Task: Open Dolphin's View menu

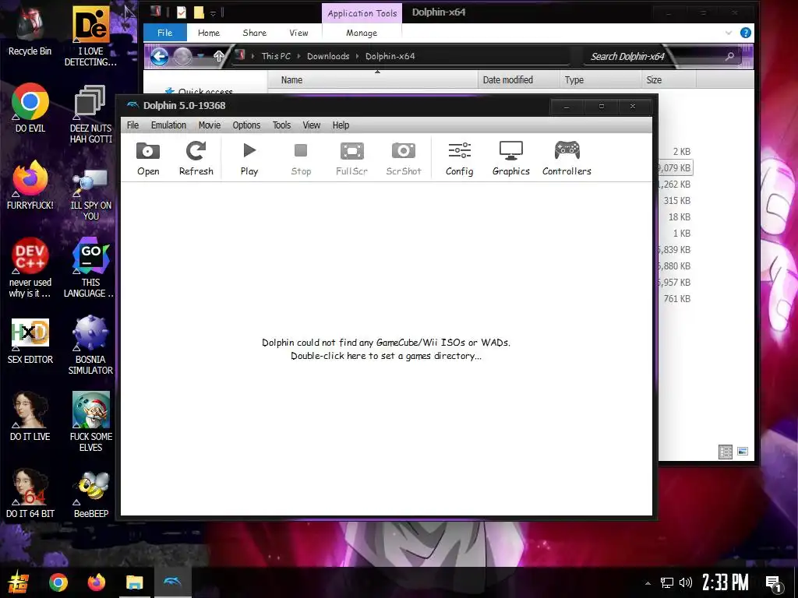Action: click(x=312, y=125)
